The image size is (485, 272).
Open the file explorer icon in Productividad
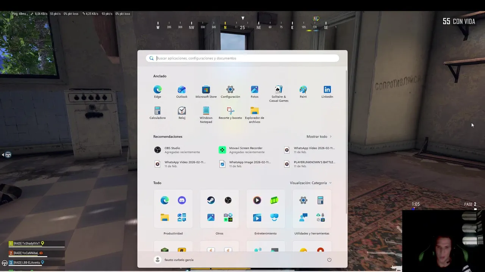coord(164,217)
